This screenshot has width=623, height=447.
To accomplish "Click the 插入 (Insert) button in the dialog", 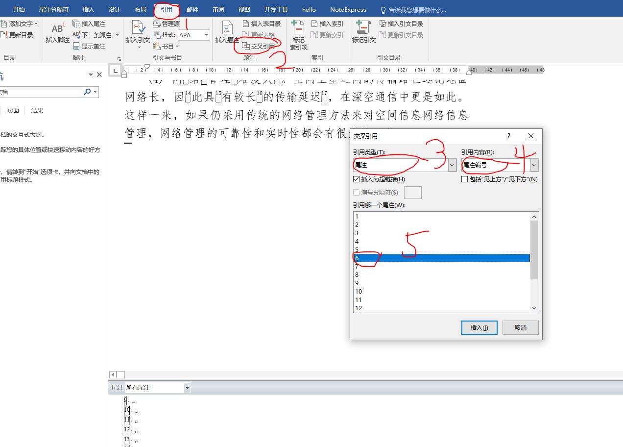I will [479, 327].
